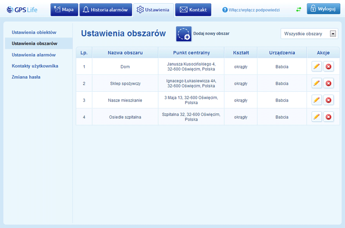The width and height of the screenshot is (345, 228).
Task: Open Zmiana hasła in sidebar
Action: point(26,77)
